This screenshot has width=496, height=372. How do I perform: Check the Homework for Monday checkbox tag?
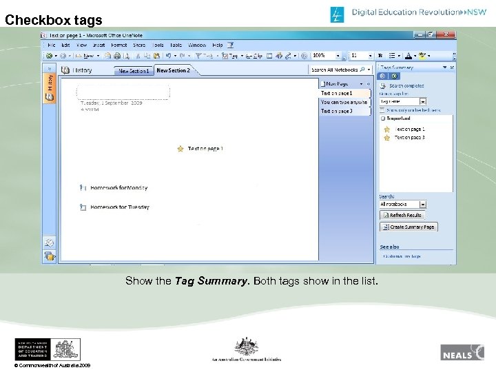83,188
